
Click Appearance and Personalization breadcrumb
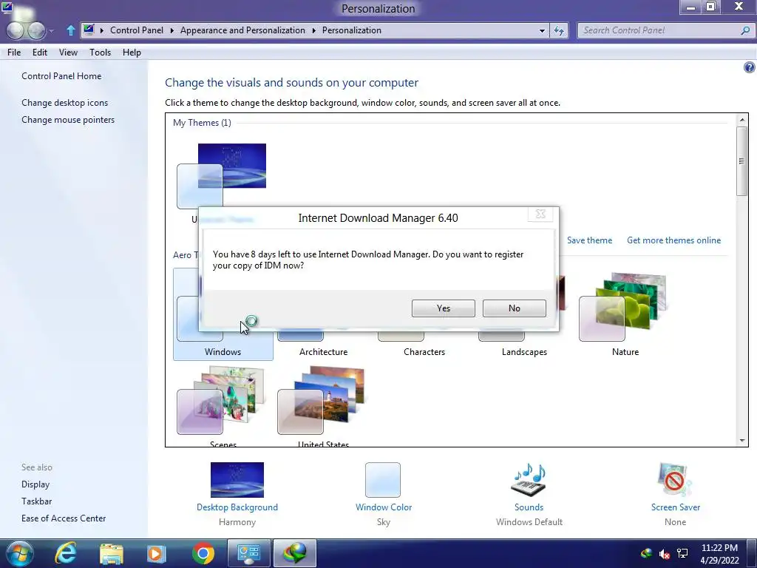[242, 30]
